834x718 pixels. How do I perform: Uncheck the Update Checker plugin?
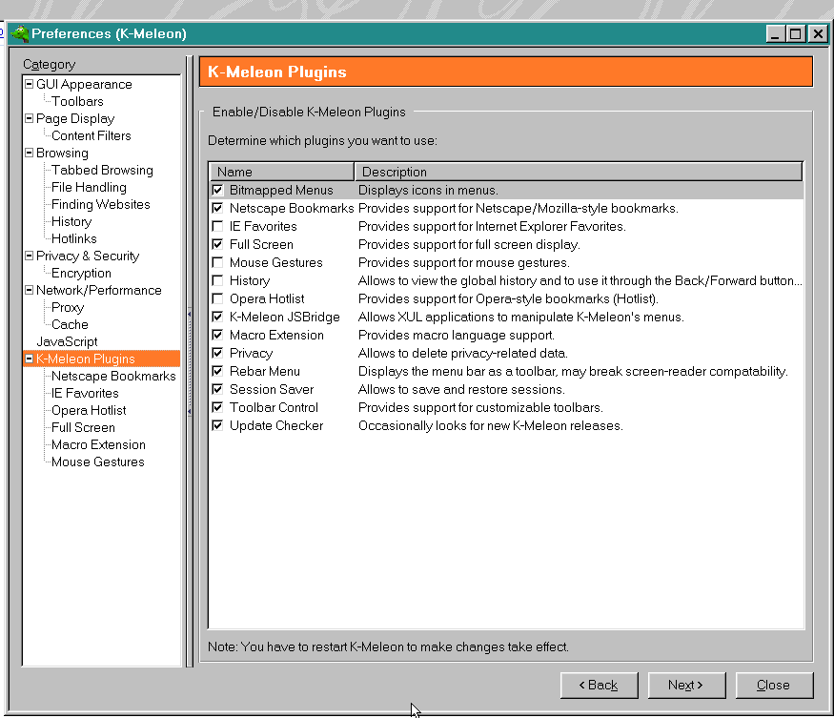click(218, 426)
